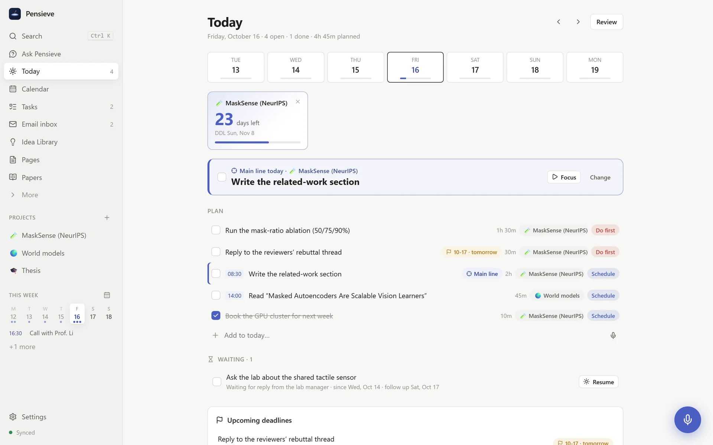Check the 08:30 Write the related-work section task
713x445 pixels.
point(216,274)
